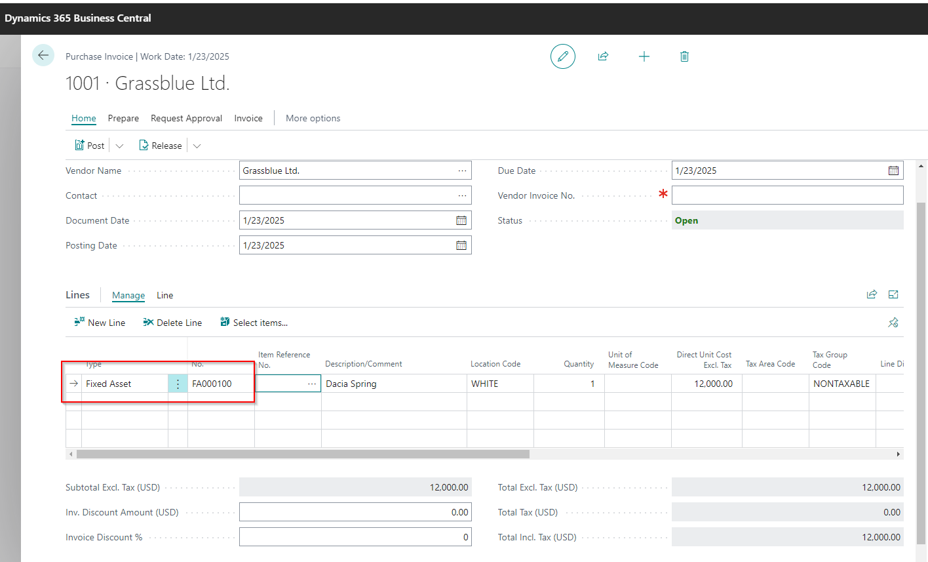Select the Fixed Asset type cell
The image size is (928, 562).
coord(125,384)
